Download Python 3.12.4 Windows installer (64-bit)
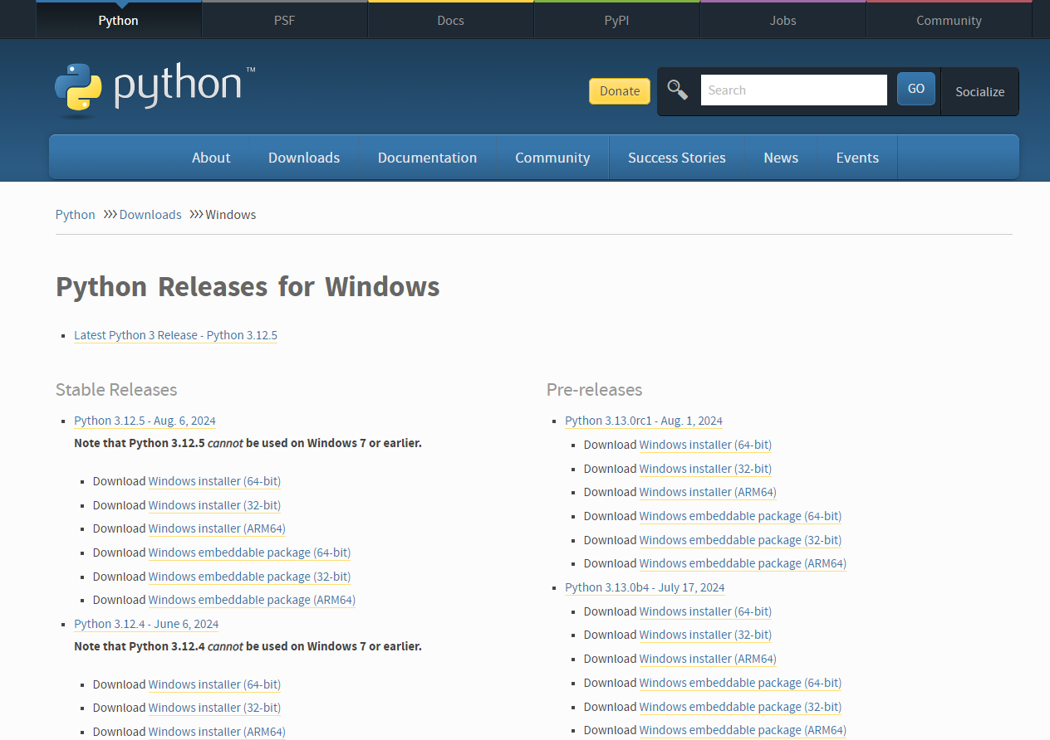Image resolution: width=1050 pixels, height=740 pixels. click(x=214, y=684)
